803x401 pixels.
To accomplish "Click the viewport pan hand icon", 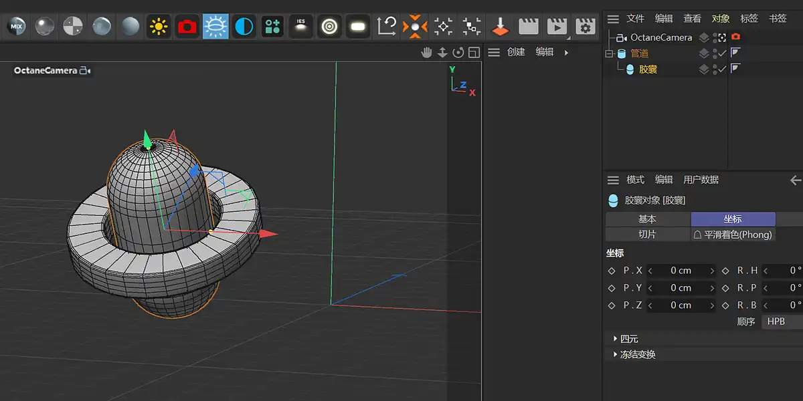I will [x=426, y=53].
